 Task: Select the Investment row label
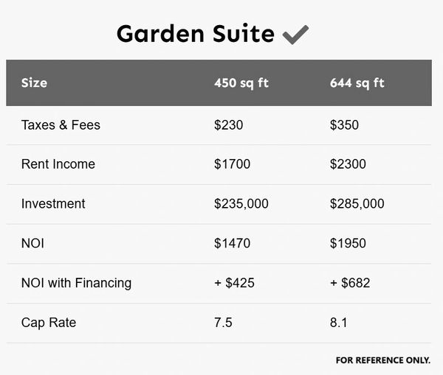click(53, 204)
